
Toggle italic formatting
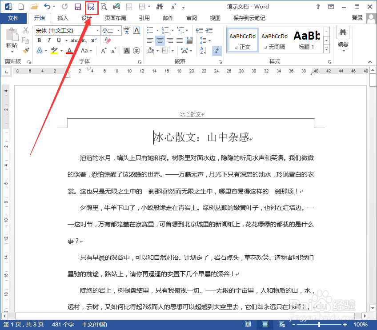coord(49,40)
